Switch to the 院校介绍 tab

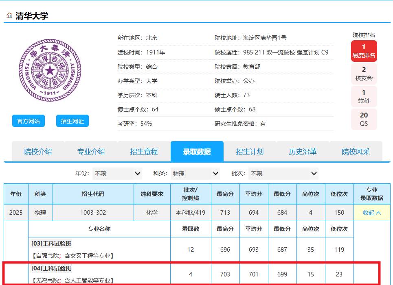coord(38,152)
